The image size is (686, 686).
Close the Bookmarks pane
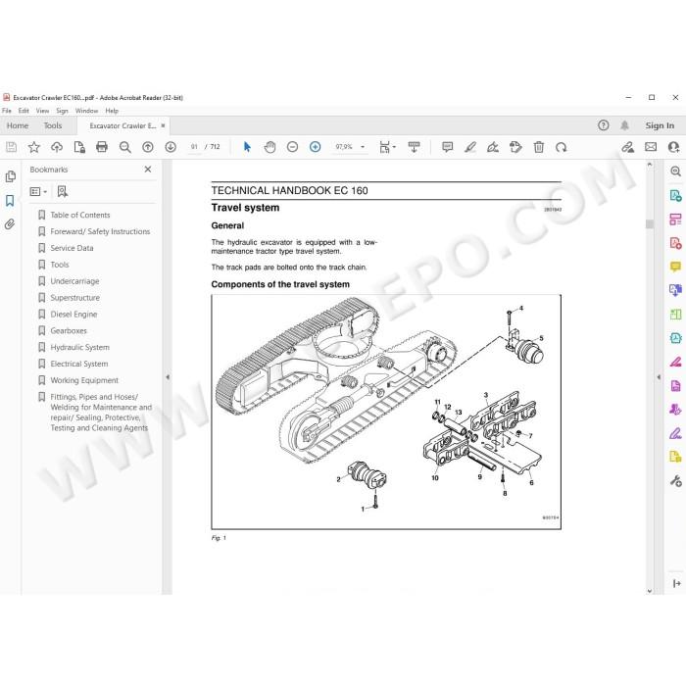coord(148,170)
